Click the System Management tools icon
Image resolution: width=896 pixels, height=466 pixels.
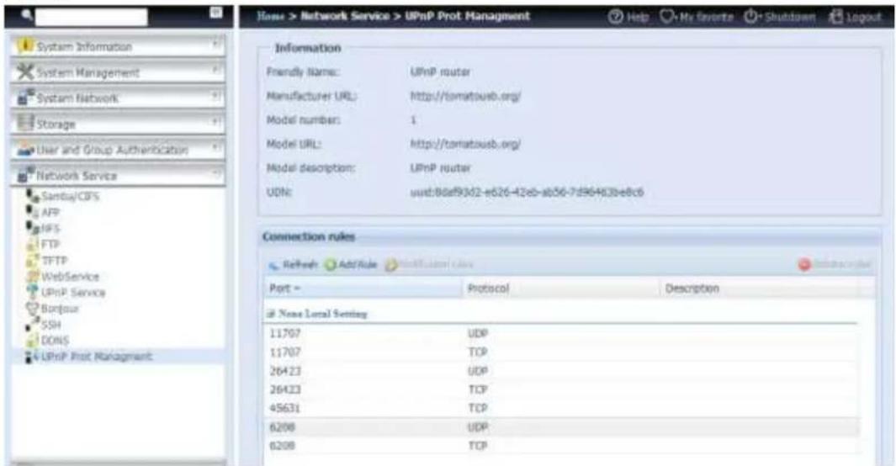click(x=24, y=72)
